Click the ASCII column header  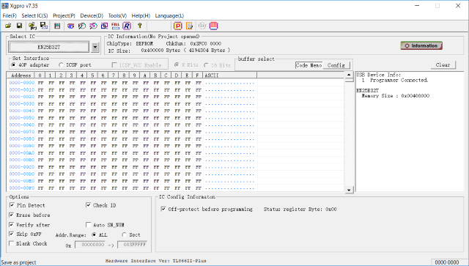(x=229, y=75)
